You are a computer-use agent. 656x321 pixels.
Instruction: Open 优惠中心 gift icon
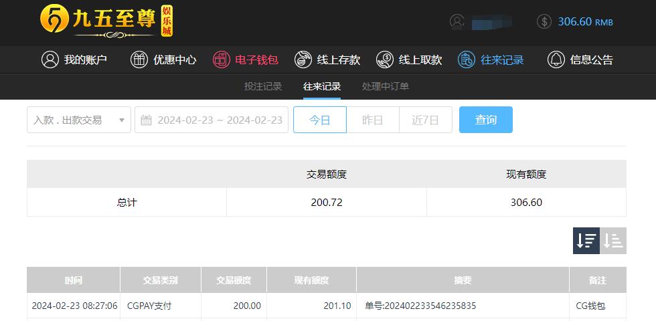pyautogui.click(x=139, y=60)
